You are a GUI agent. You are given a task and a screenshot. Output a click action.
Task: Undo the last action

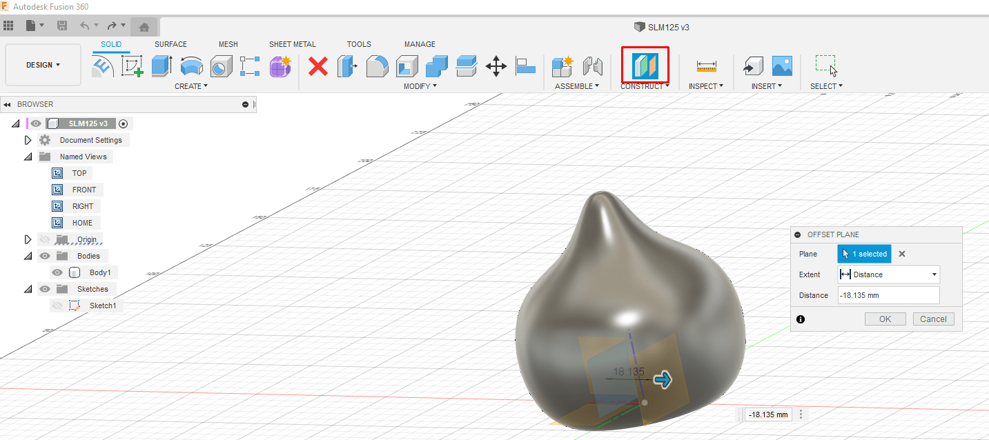(85, 26)
